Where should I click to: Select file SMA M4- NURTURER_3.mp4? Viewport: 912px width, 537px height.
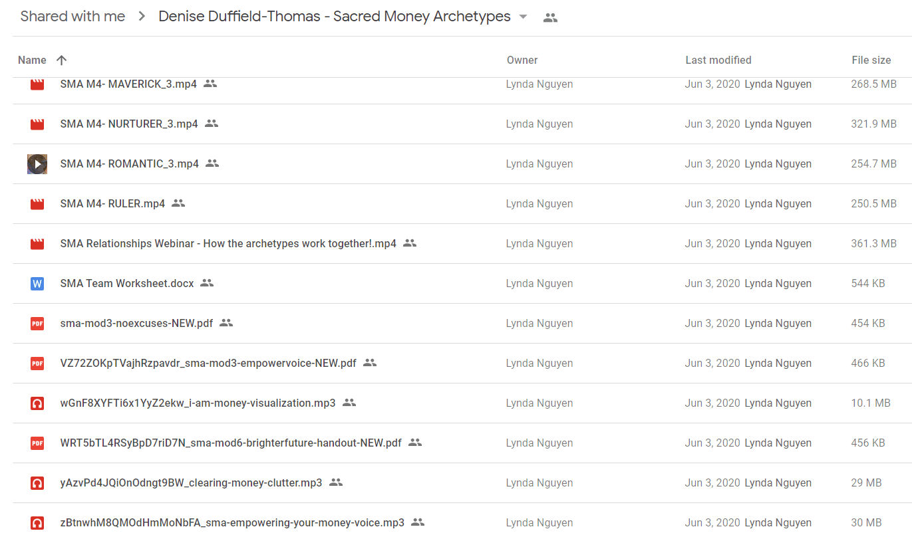click(x=129, y=124)
